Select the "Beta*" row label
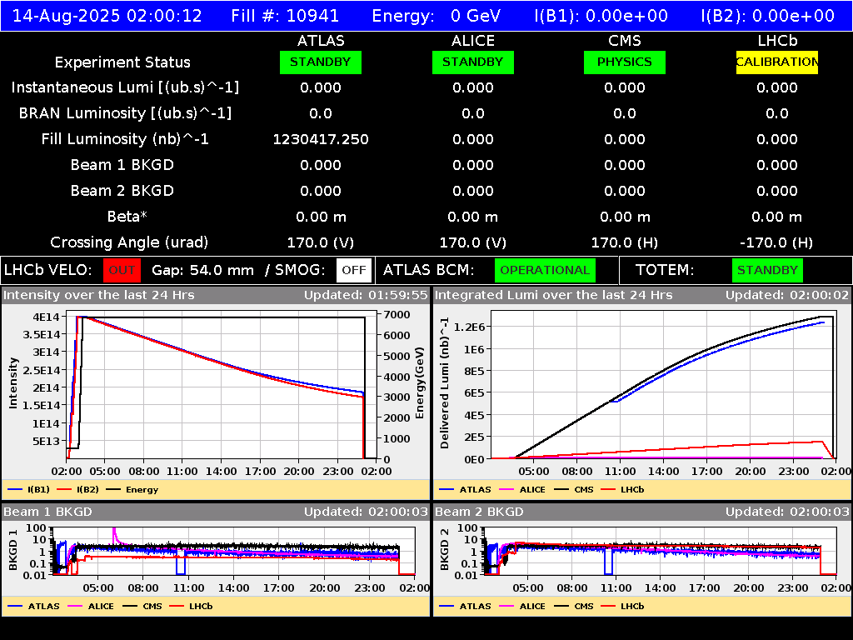Viewport: 853px width, 640px height. click(127, 217)
